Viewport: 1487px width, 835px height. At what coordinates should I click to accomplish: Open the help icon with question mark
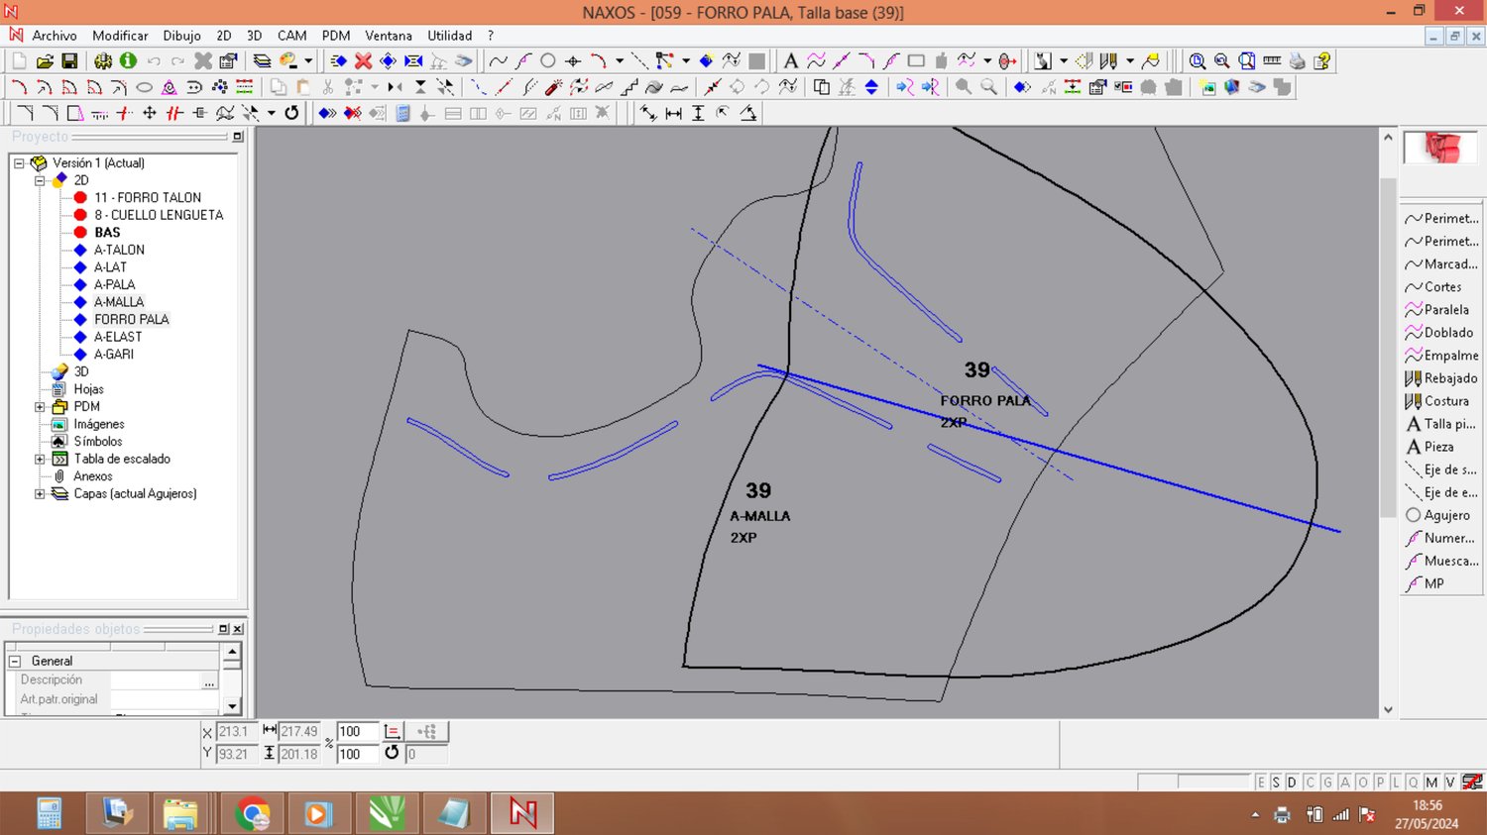coord(1321,61)
